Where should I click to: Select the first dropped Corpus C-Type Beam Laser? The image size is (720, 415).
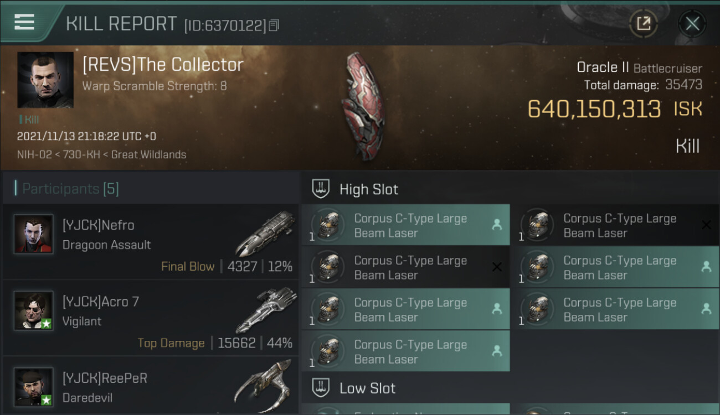tap(406, 225)
